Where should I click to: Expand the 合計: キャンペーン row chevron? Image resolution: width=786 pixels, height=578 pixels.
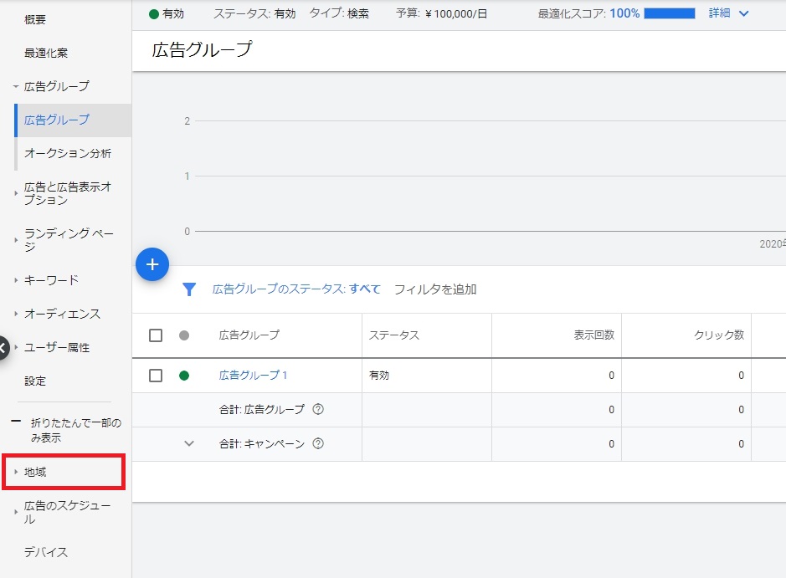[189, 443]
